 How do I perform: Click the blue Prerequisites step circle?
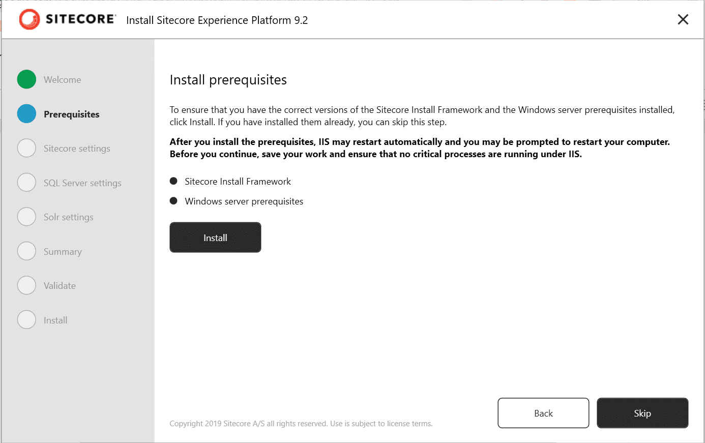click(x=26, y=114)
